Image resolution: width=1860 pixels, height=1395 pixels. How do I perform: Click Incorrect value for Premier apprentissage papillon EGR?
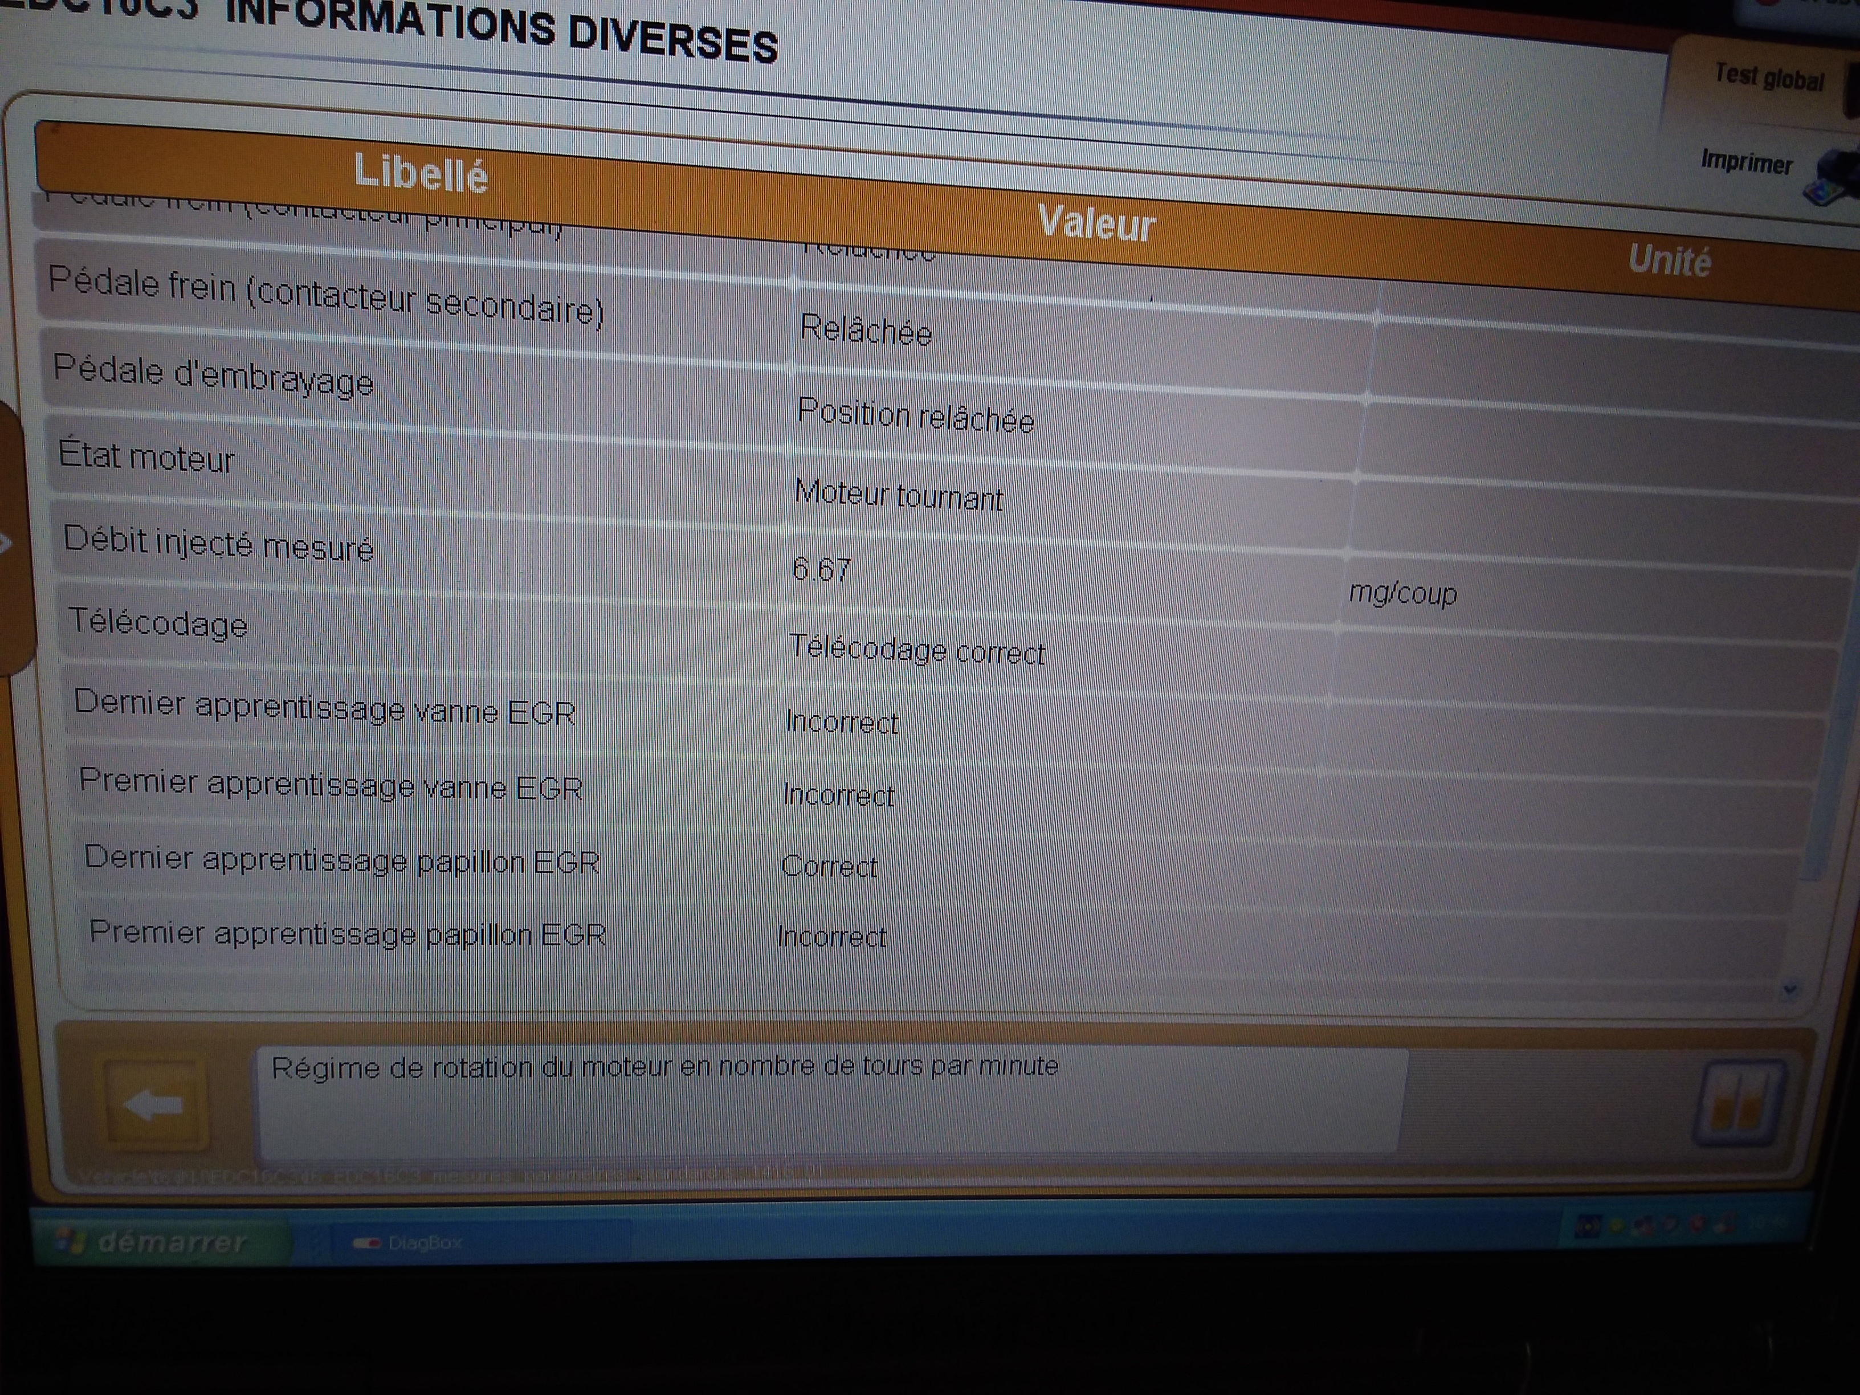[831, 937]
